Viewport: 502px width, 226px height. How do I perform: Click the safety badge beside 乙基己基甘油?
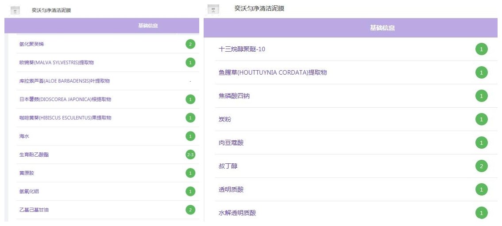pyautogui.click(x=190, y=210)
